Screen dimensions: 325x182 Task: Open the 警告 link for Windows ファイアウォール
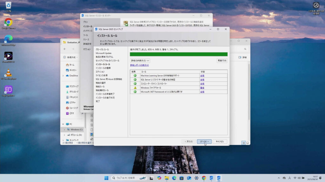point(202,88)
